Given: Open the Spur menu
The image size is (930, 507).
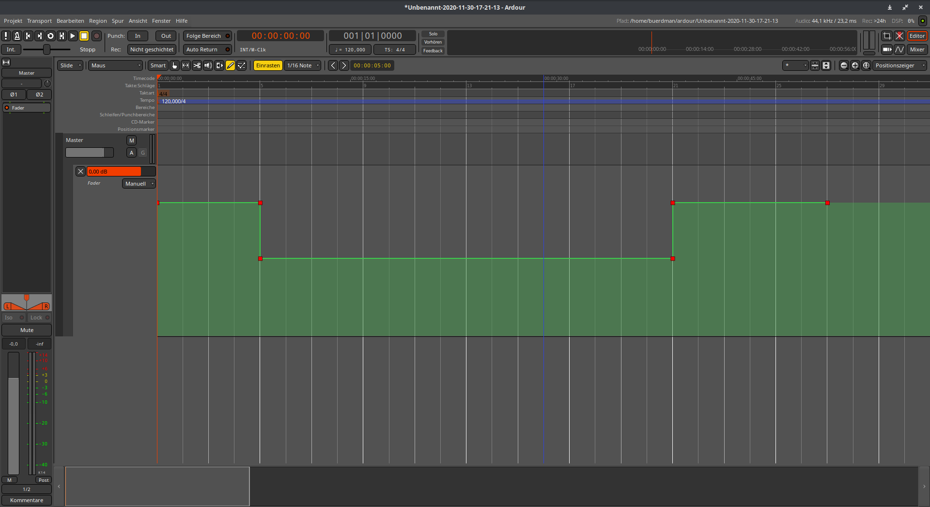Looking at the screenshot, I should pos(118,21).
